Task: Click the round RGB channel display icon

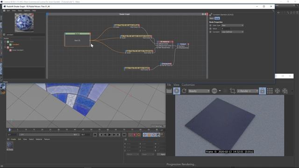Action: pyautogui.click(x=214, y=91)
